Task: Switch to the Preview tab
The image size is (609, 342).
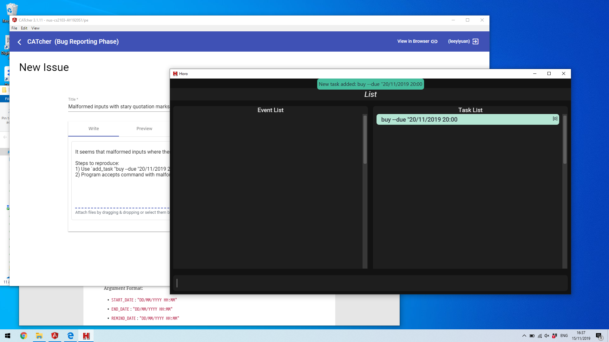Action: pos(144,129)
